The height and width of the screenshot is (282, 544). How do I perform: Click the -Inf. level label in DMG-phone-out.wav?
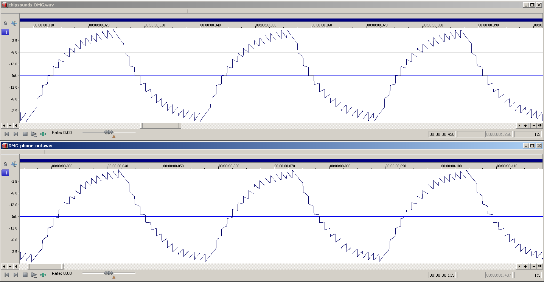[14, 216]
